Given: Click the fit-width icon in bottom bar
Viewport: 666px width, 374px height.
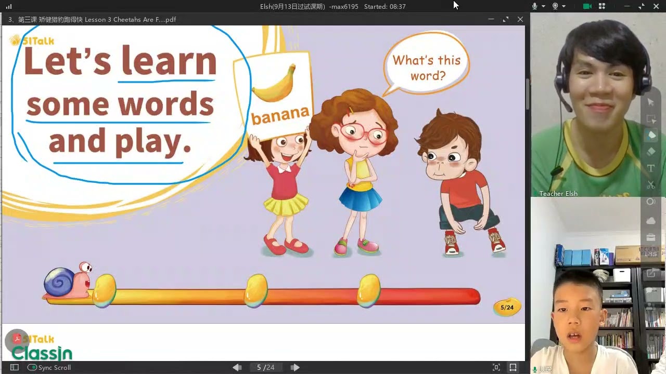Looking at the screenshot, I should tap(513, 367).
